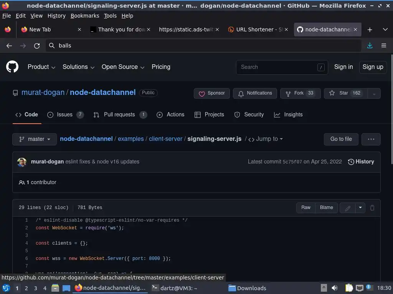Click the volume speaker tray icon
This screenshot has width=393, height=294.
tap(335, 288)
